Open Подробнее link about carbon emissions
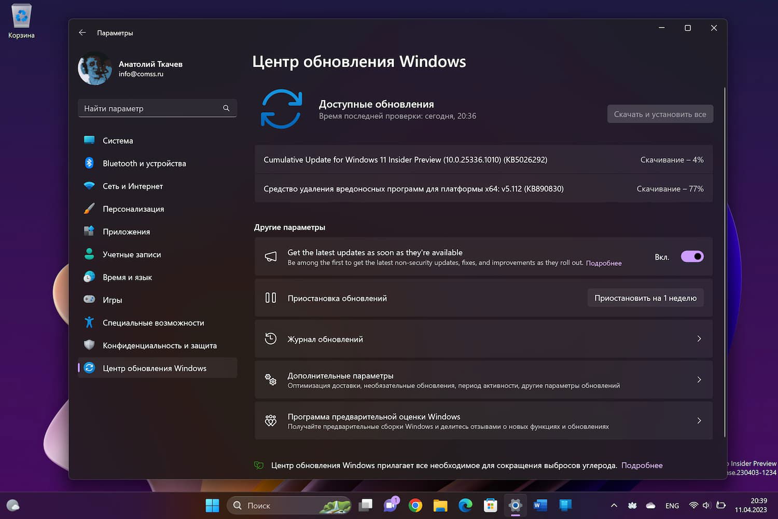 pos(642,466)
